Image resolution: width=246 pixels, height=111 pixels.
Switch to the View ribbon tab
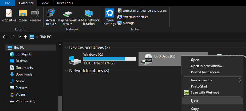click(45, 3)
